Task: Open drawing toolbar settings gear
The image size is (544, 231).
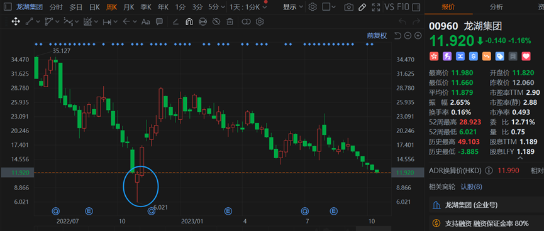Action: coord(260,22)
